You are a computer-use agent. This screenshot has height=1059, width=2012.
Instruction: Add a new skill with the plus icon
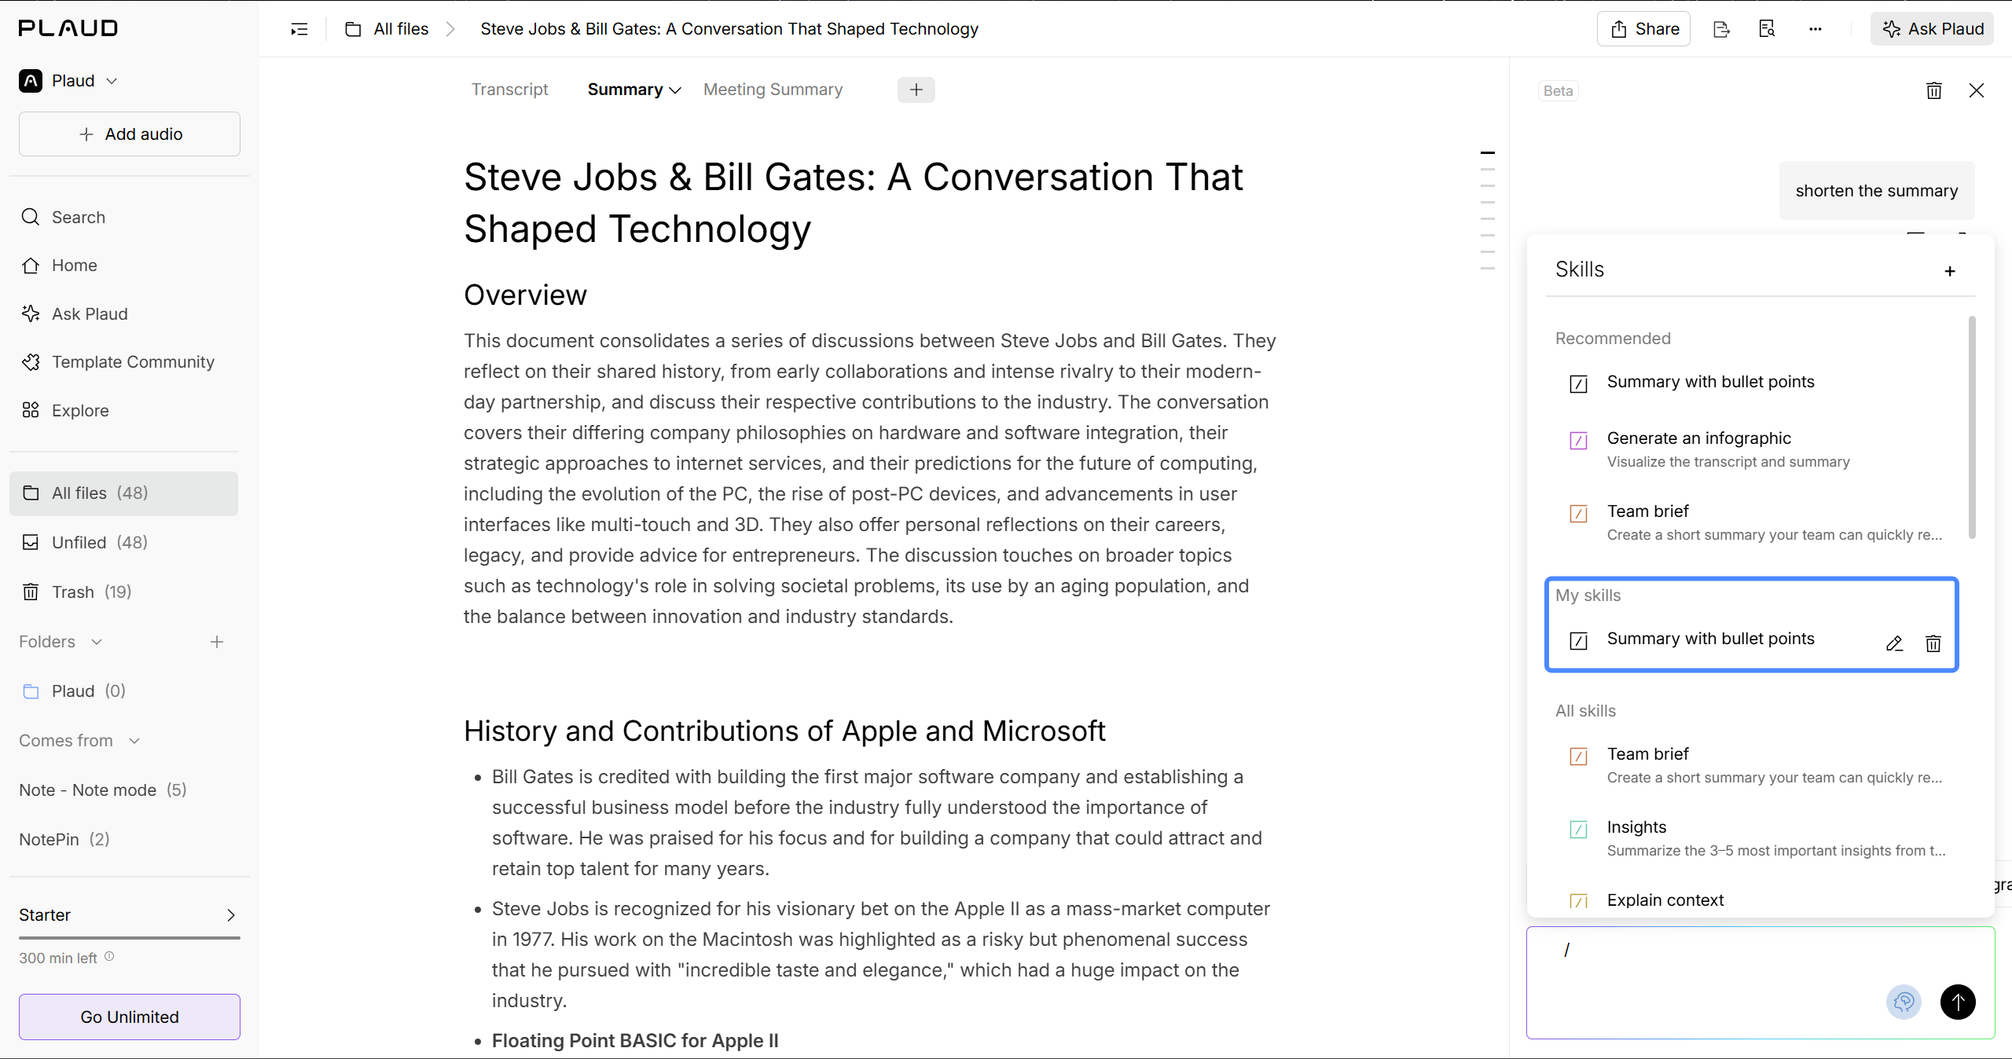coord(1950,271)
